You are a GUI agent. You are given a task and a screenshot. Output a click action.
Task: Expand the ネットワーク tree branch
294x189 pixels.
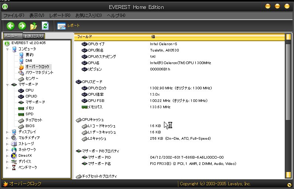pos(7,150)
